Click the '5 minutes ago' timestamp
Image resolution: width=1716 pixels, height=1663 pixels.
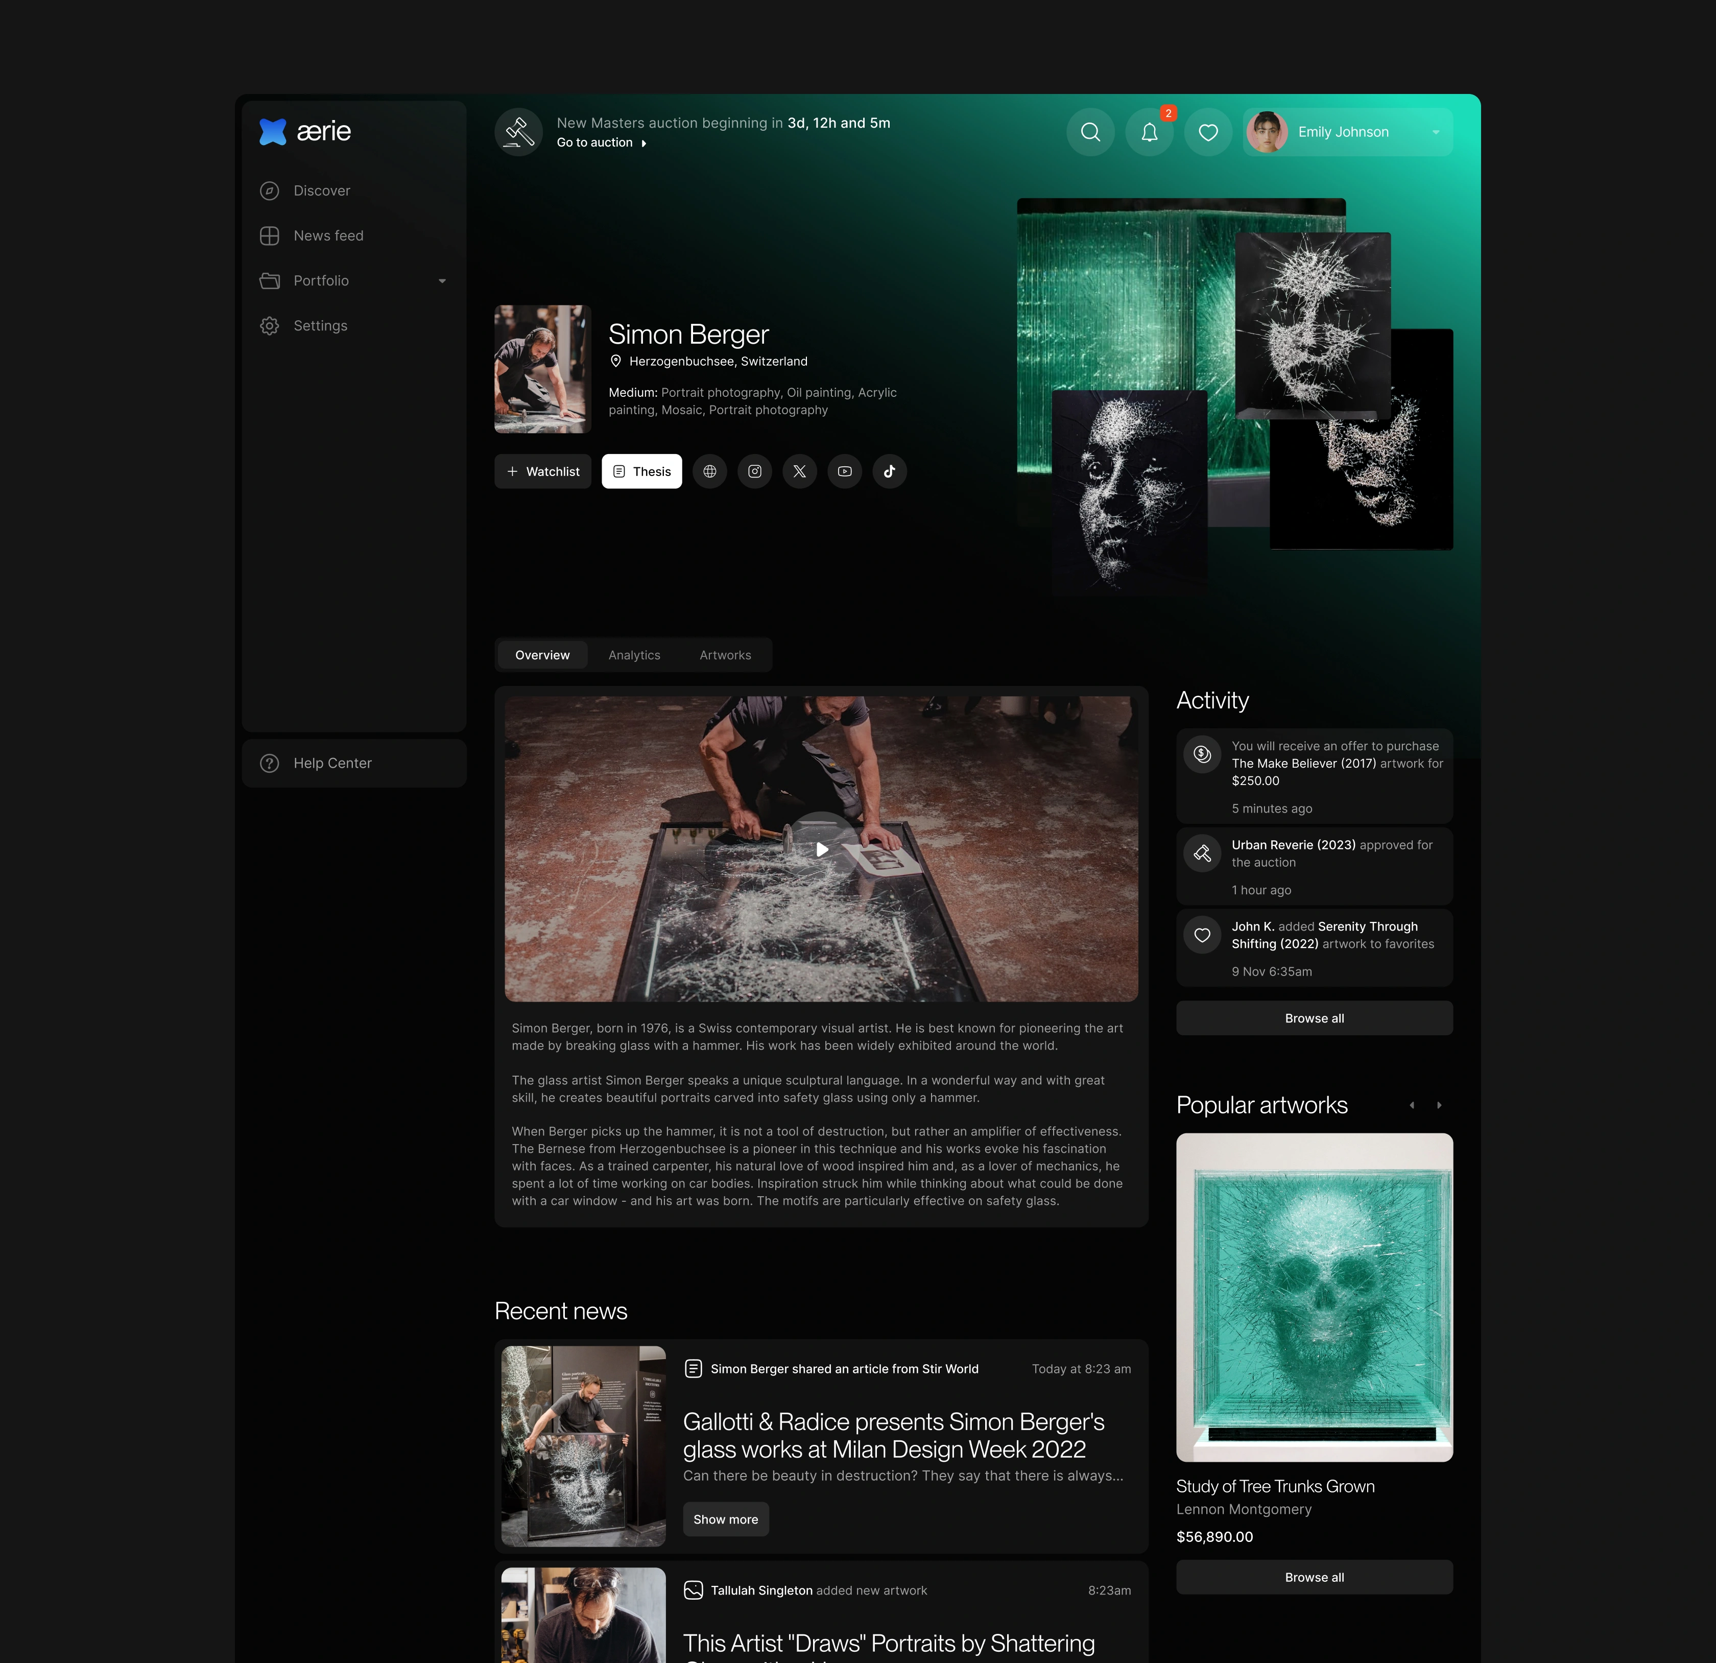coord(1272,809)
